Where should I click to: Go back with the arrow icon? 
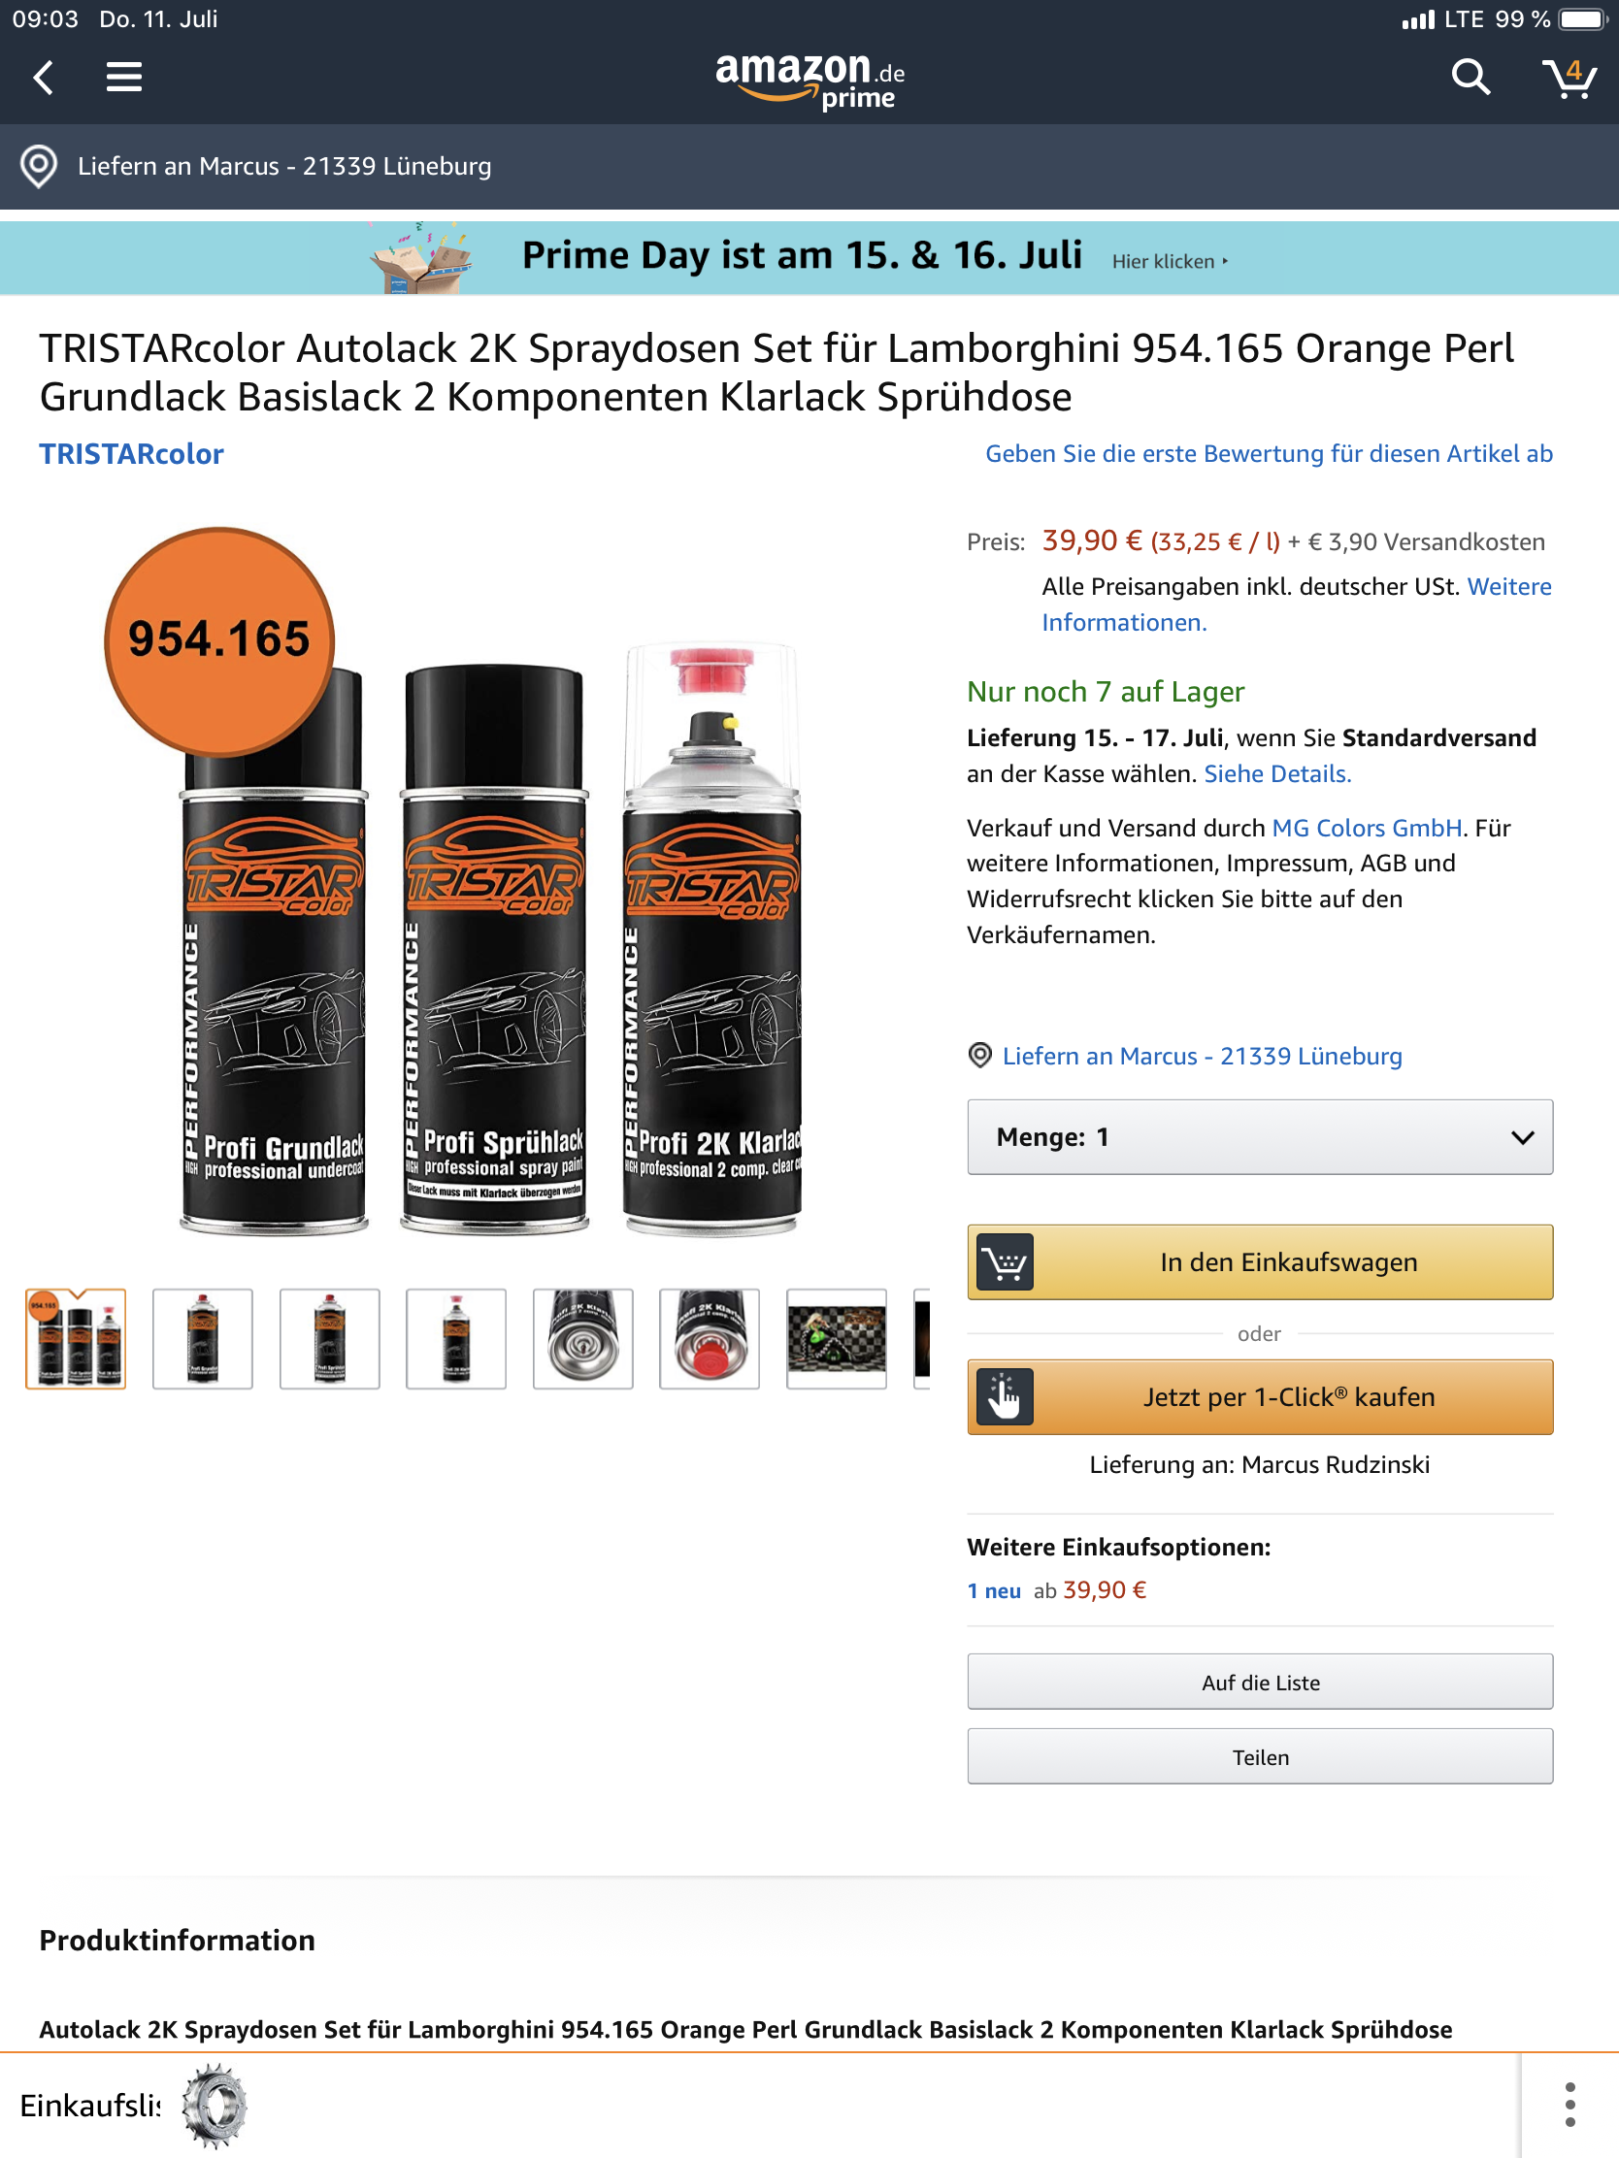point(43,77)
